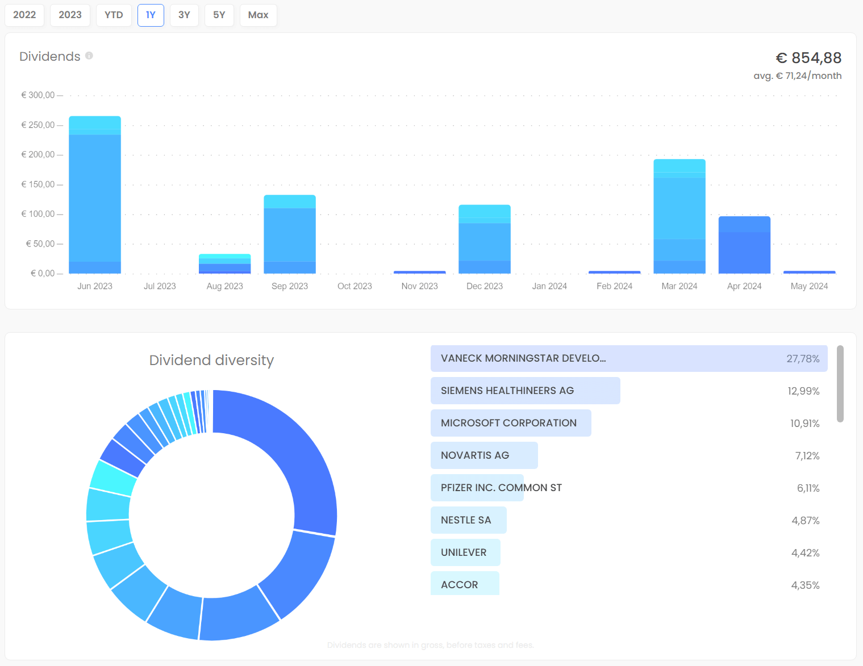Select the Dec 2023 dividend bar
The height and width of the screenshot is (666, 863).
coord(485,240)
